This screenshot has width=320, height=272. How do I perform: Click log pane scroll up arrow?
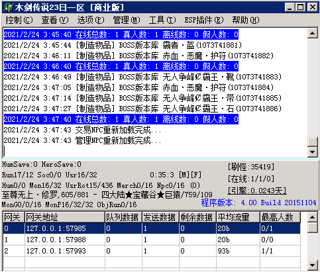(x=313, y=33)
